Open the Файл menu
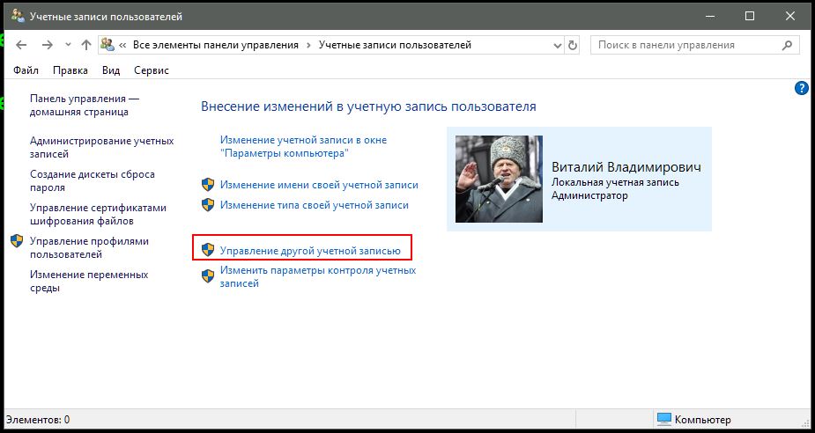Screen dimensions: 815x433 [26, 70]
